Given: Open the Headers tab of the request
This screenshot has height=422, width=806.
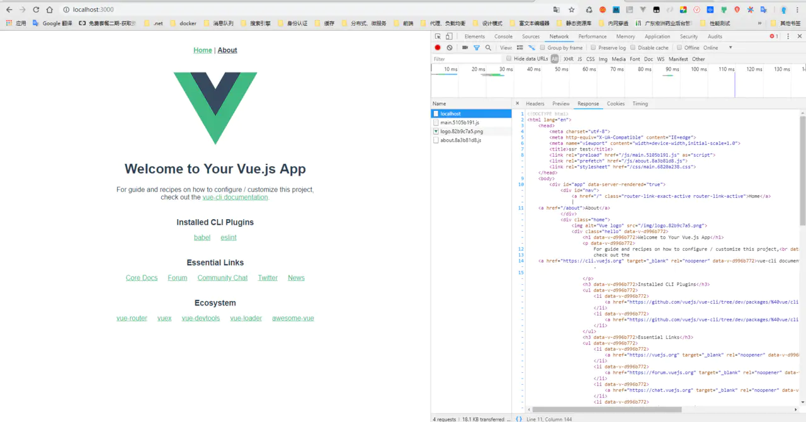Looking at the screenshot, I should (535, 103).
